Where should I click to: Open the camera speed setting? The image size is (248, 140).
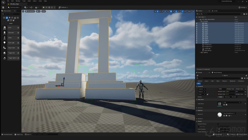pos(189,11)
